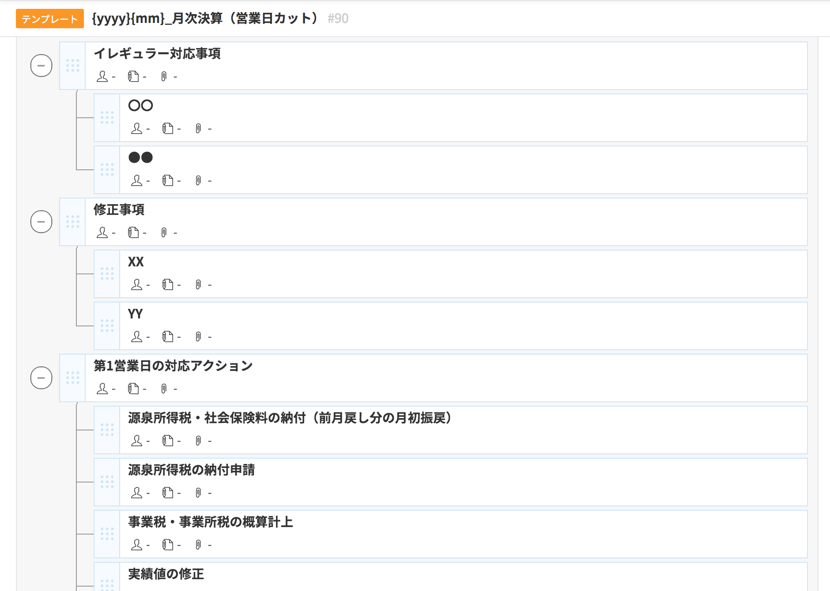Collapse the 修正事項 group
The image size is (830, 591).
[41, 222]
